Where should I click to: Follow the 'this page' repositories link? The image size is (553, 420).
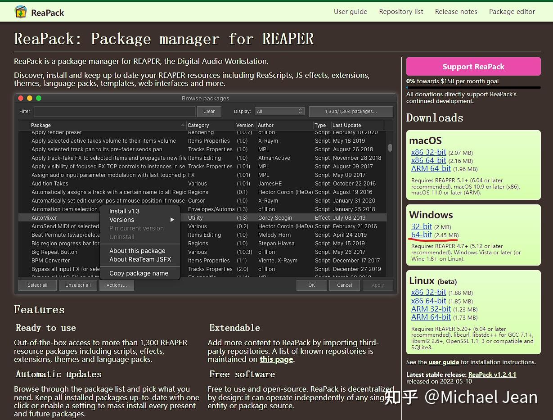[x=276, y=359]
